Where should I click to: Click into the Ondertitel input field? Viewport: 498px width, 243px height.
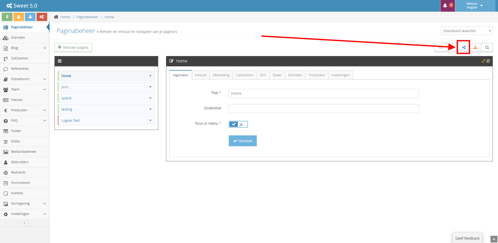click(324, 109)
